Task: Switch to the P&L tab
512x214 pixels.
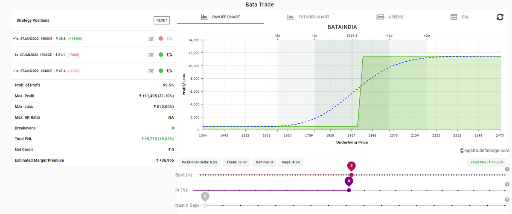Action: (x=460, y=17)
